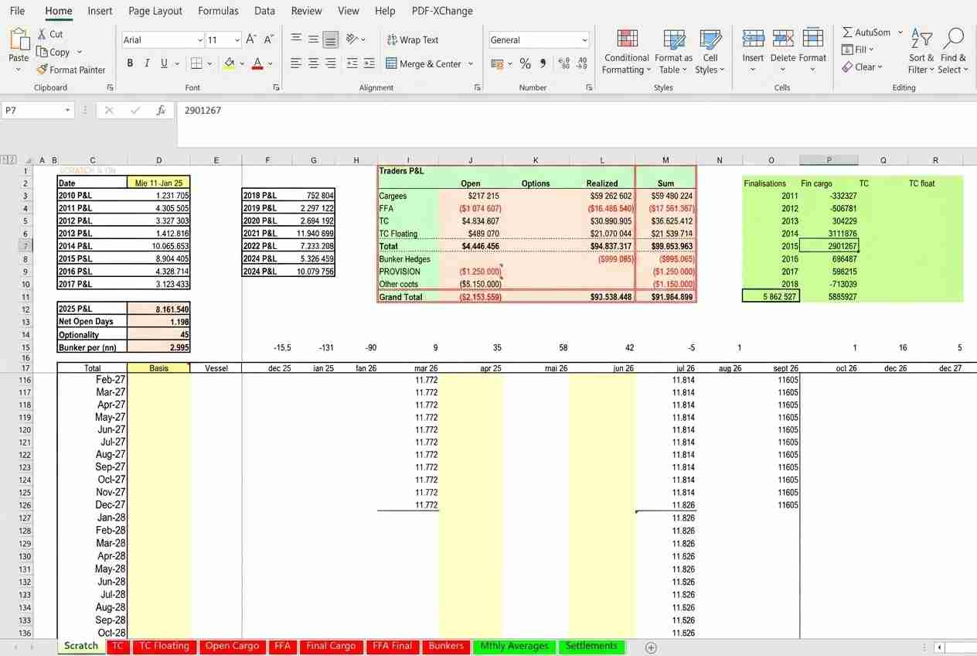977x656 pixels.
Task: Open the File menu
Action: click(x=17, y=11)
